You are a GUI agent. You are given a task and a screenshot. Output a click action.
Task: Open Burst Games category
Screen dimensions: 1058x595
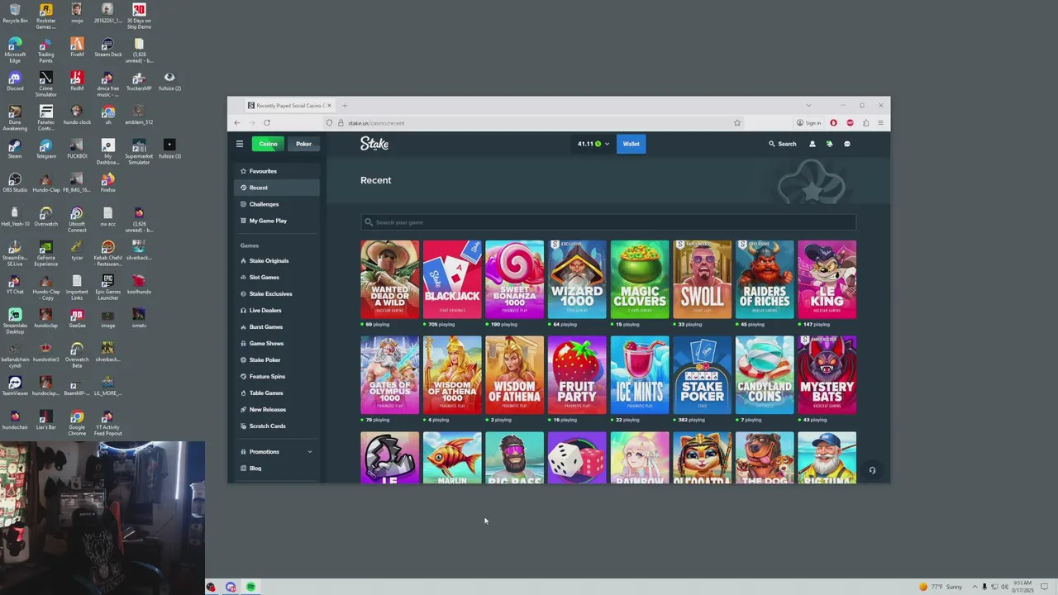[x=277, y=326]
